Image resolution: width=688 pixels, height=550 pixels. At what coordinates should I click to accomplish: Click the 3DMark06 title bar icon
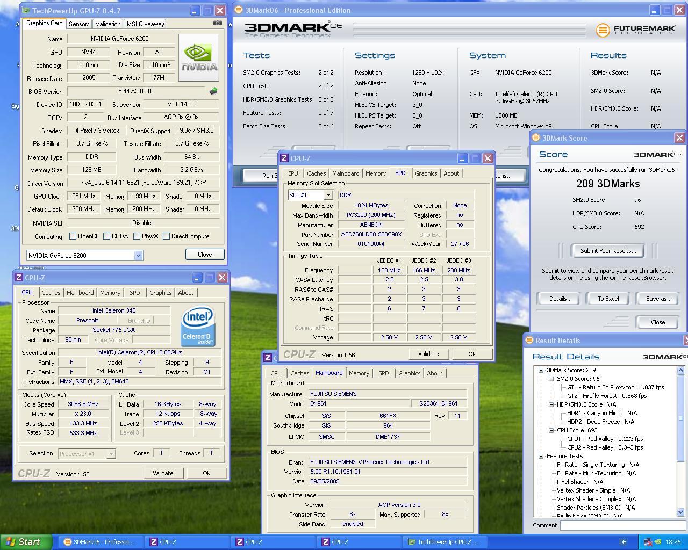coord(239,10)
